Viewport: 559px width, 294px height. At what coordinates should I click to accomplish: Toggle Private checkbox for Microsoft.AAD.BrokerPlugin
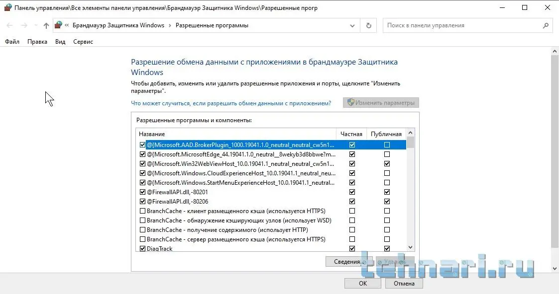[x=352, y=145]
